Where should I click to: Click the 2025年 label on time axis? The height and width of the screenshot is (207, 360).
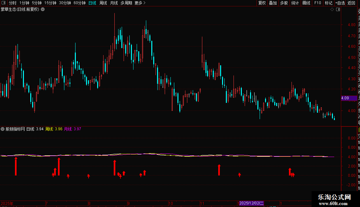(7, 203)
